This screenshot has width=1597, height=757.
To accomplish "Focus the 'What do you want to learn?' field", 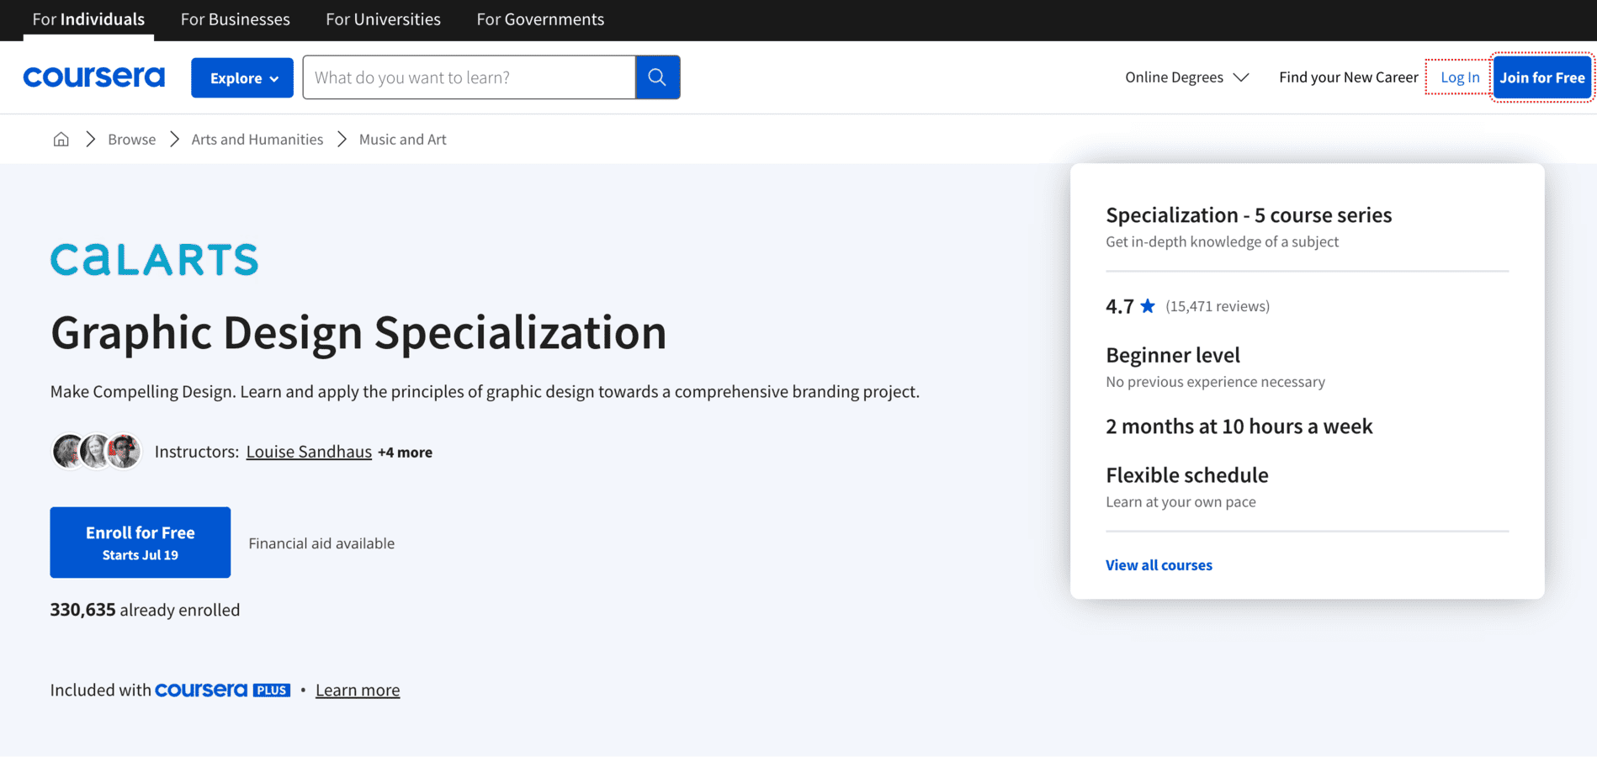I will click(470, 77).
